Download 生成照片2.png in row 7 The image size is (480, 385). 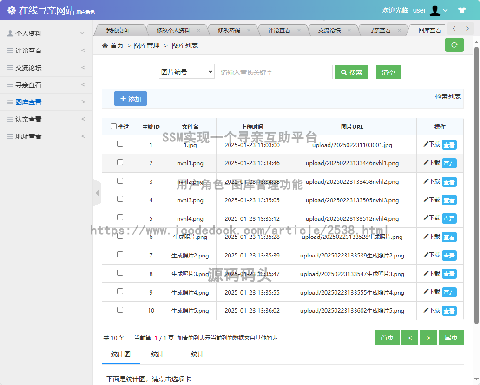click(432, 255)
